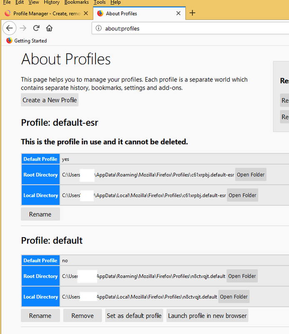Viewport: 289px width, 334px height.
Task: Click the Forward arrow button
Action: point(23,28)
